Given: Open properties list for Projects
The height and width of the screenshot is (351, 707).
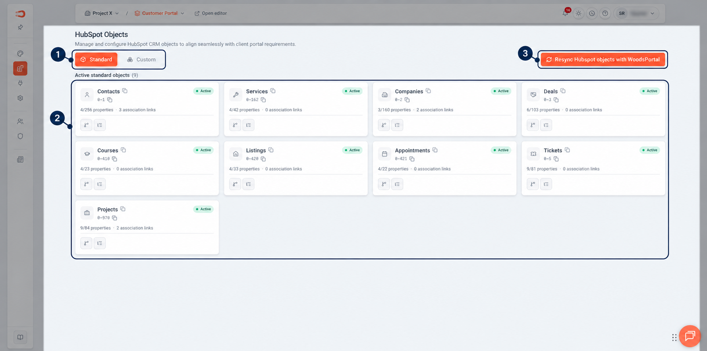Looking at the screenshot, I should 100,243.
